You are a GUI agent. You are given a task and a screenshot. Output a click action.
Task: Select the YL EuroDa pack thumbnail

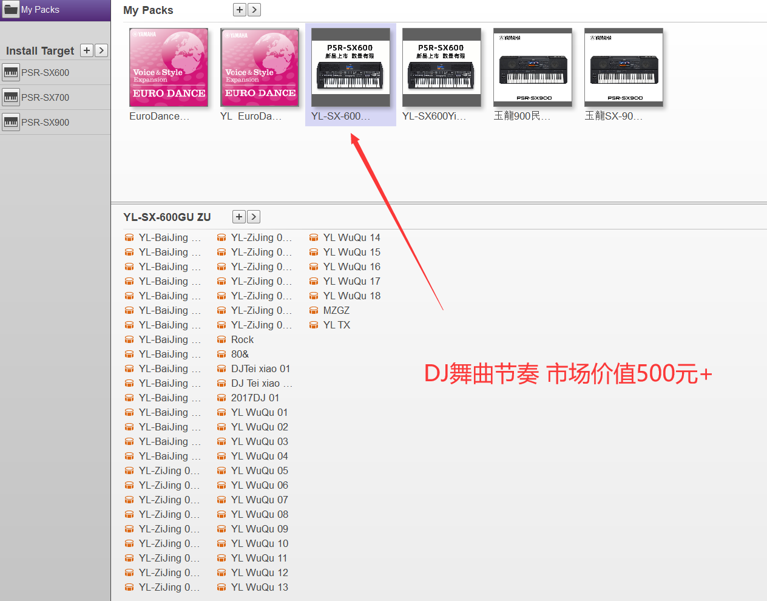[x=260, y=67]
